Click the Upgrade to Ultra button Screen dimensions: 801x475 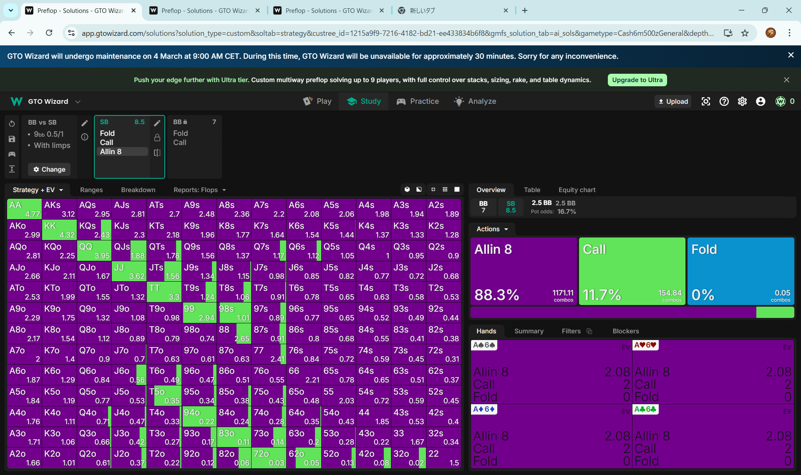click(637, 80)
